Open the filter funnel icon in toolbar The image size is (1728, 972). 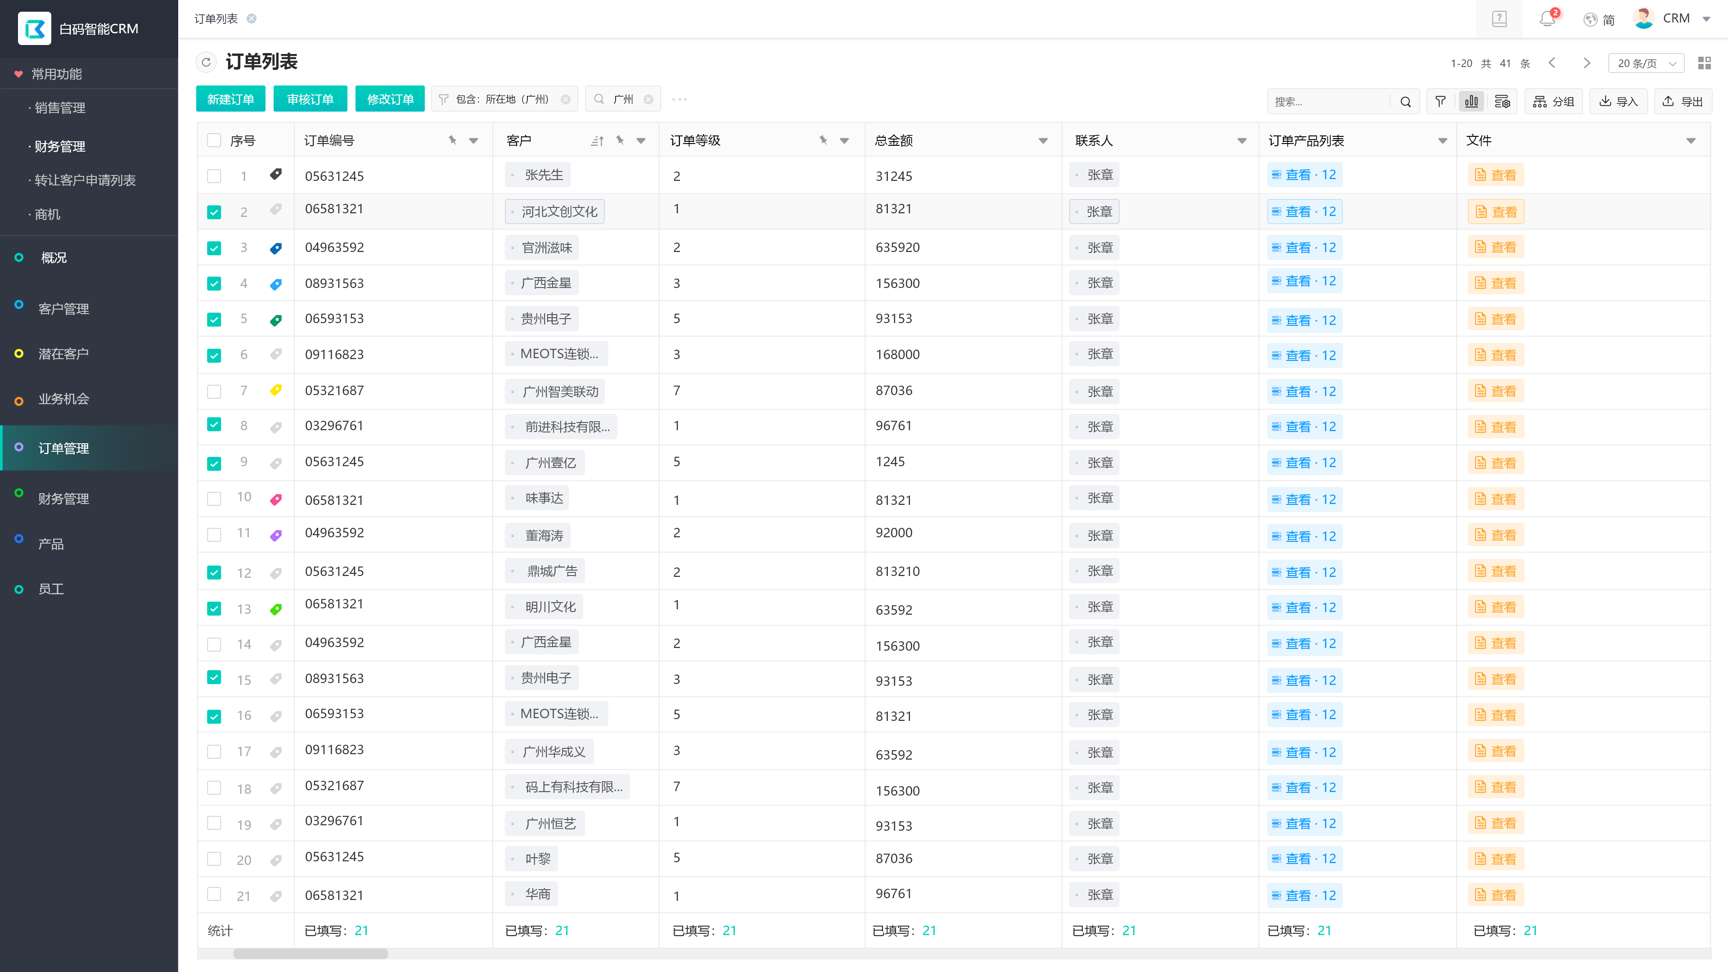point(1440,101)
